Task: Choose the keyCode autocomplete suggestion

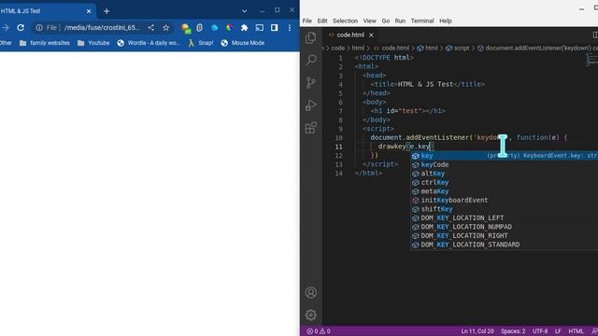Action: 505,164
